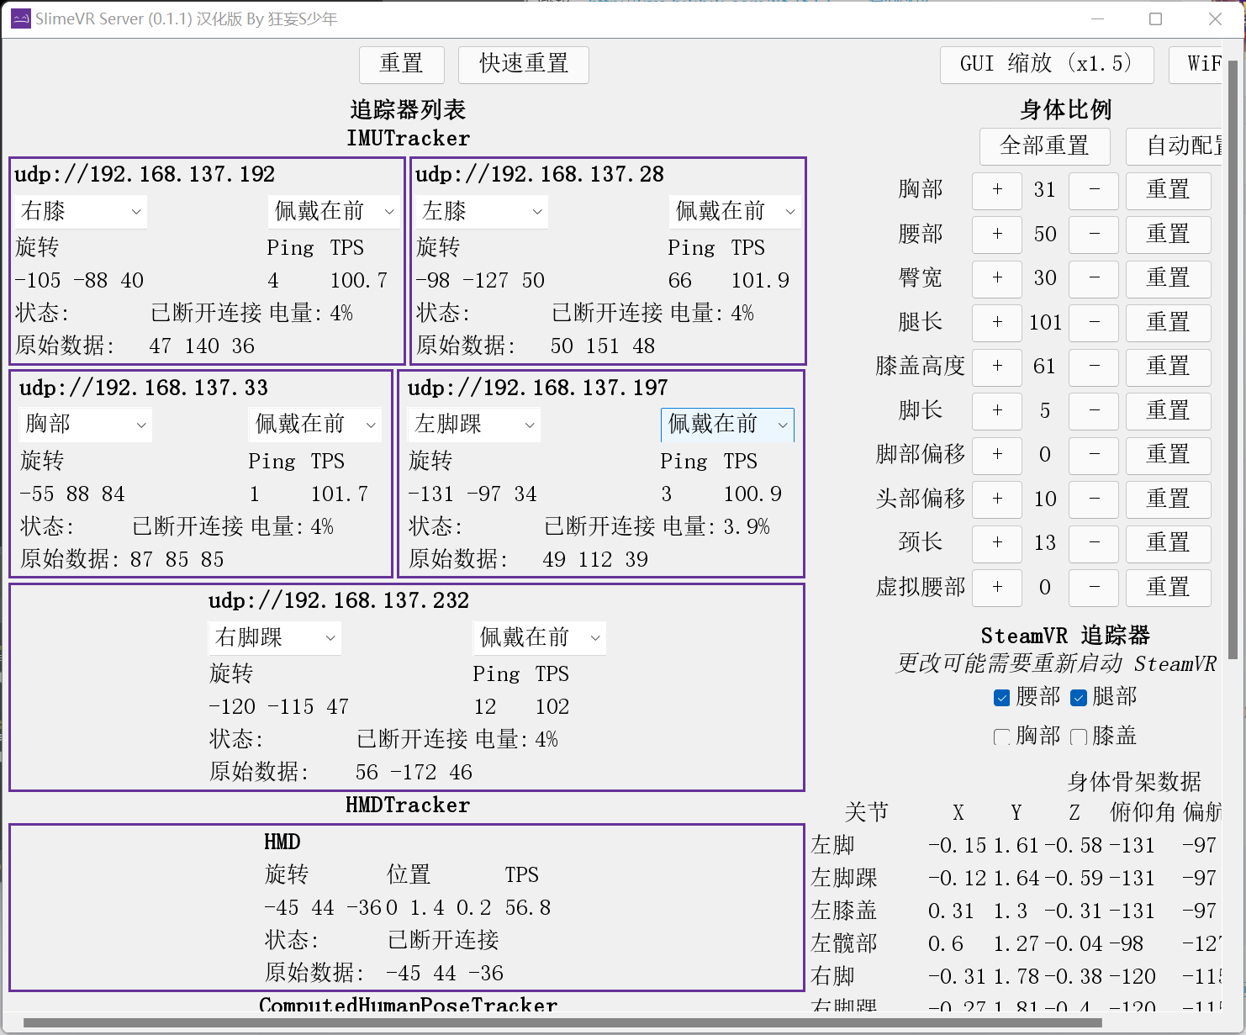This screenshot has width=1246, height=1035.
Task: Increase 臀宽 value with plus button
Action: 997,278
